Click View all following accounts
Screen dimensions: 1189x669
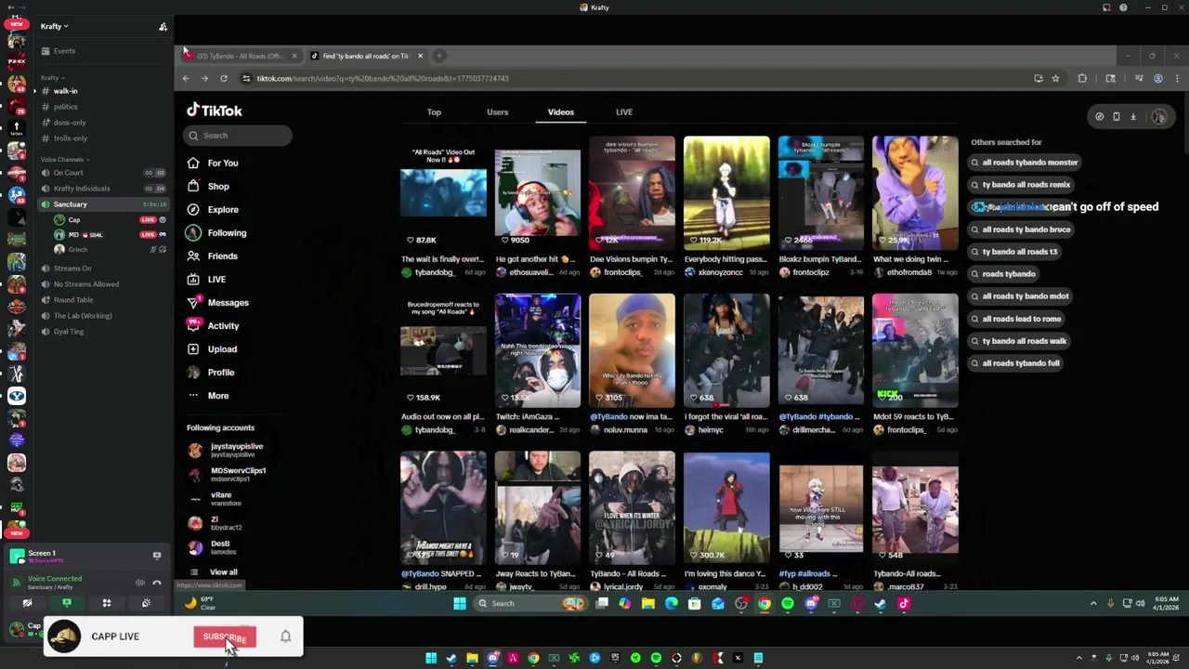(223, 572)
